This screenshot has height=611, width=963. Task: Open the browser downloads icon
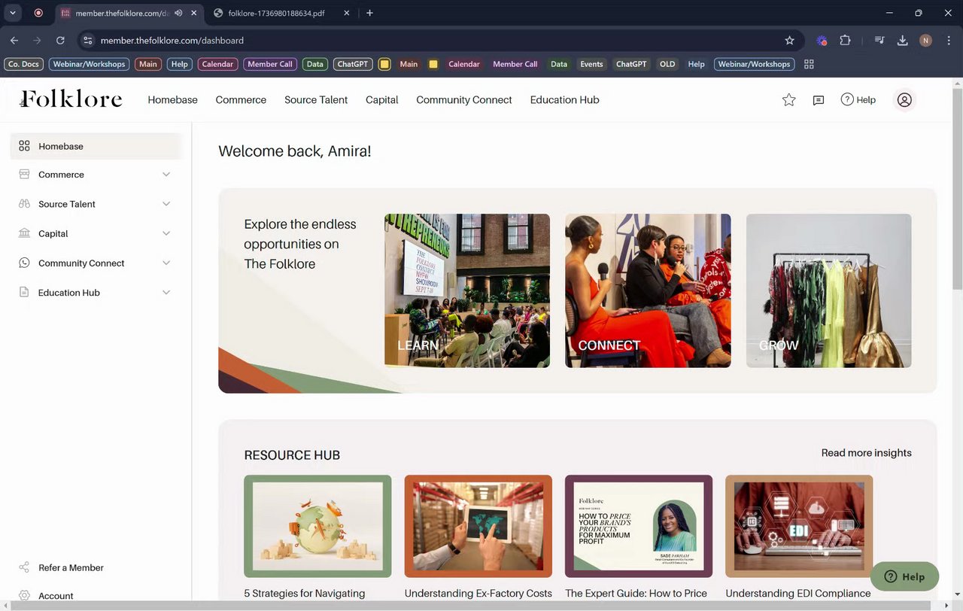point(902,41)
